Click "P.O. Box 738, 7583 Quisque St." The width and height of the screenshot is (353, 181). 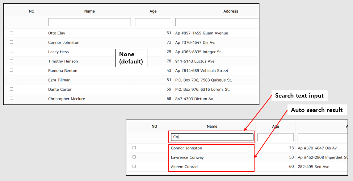coord(203,80)
